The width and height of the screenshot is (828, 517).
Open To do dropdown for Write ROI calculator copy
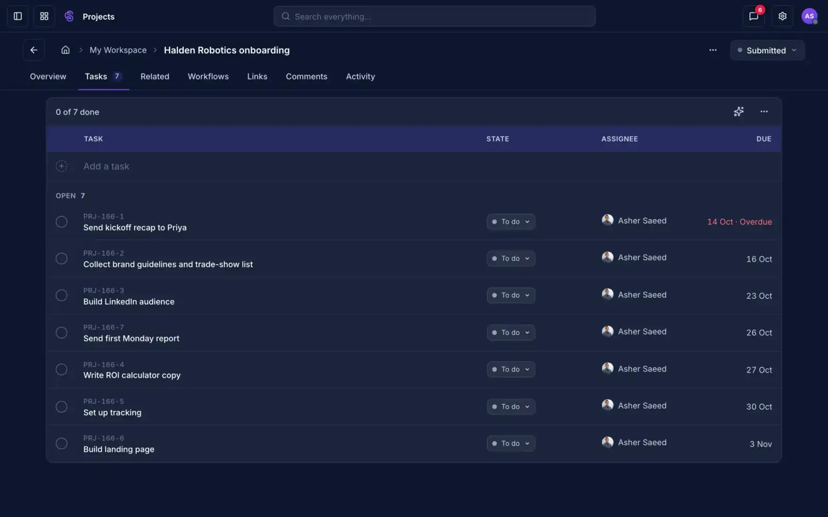click(511, 369)
